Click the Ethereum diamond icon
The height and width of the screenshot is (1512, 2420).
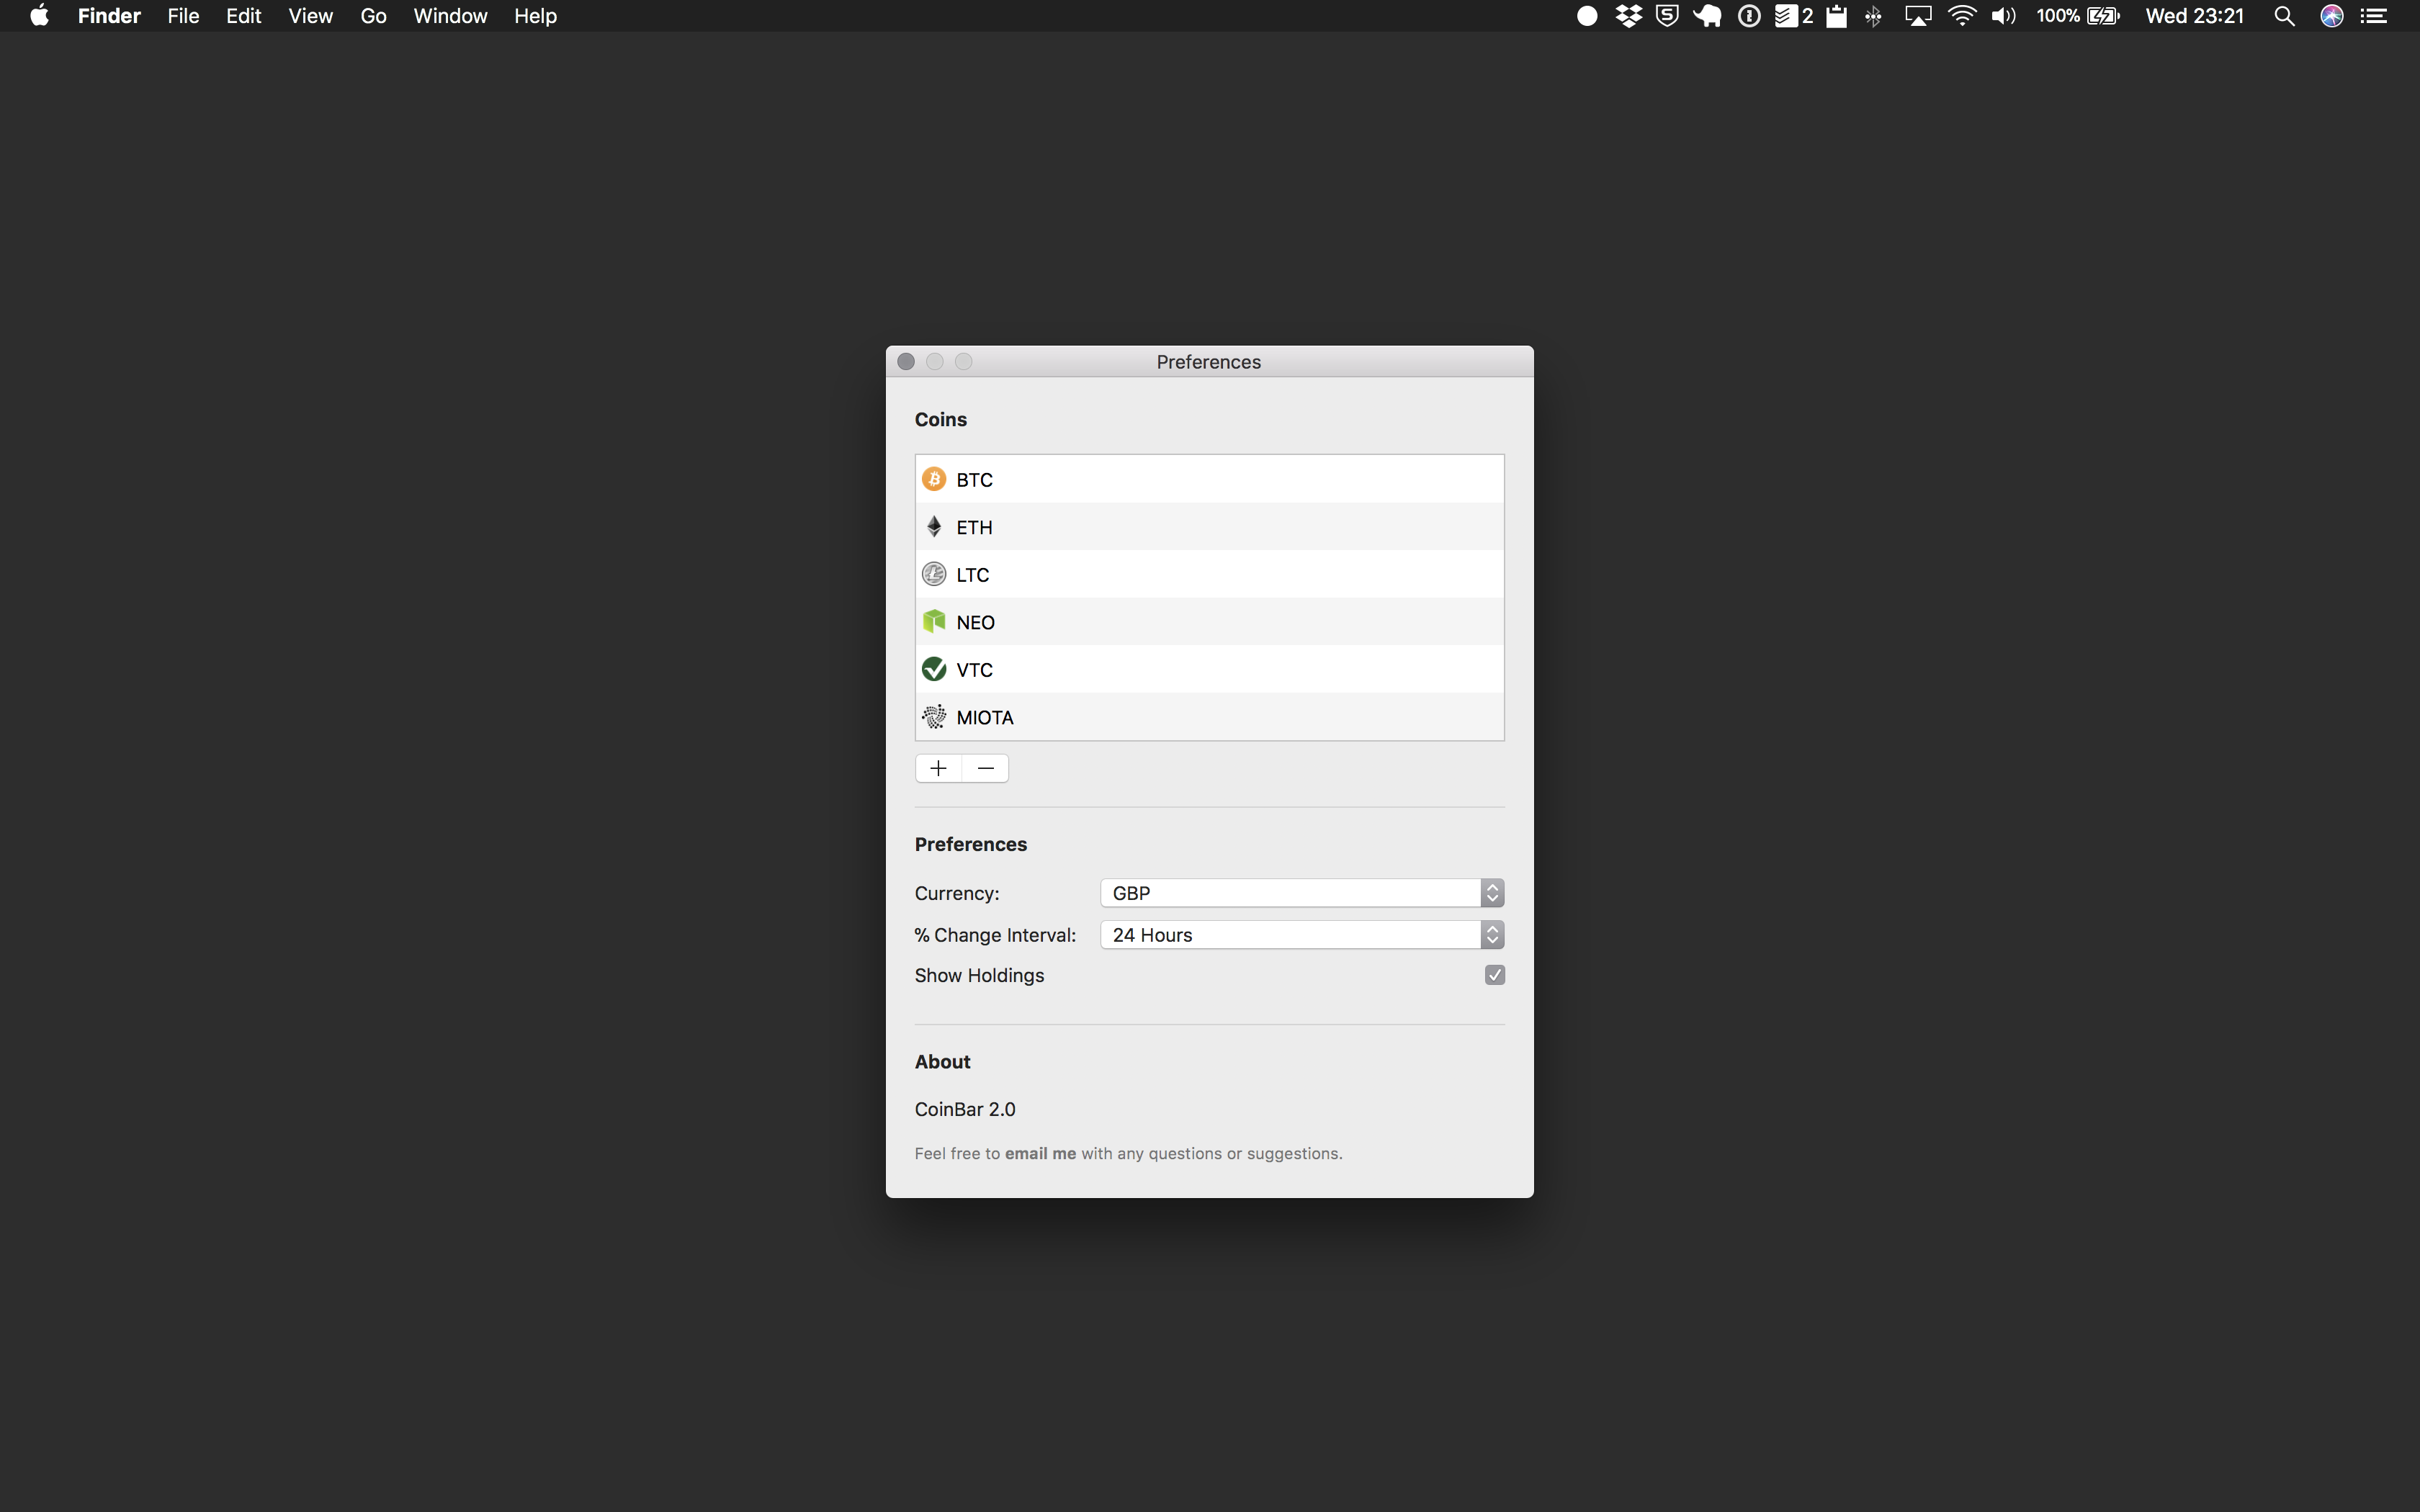[x=934, y=527]
